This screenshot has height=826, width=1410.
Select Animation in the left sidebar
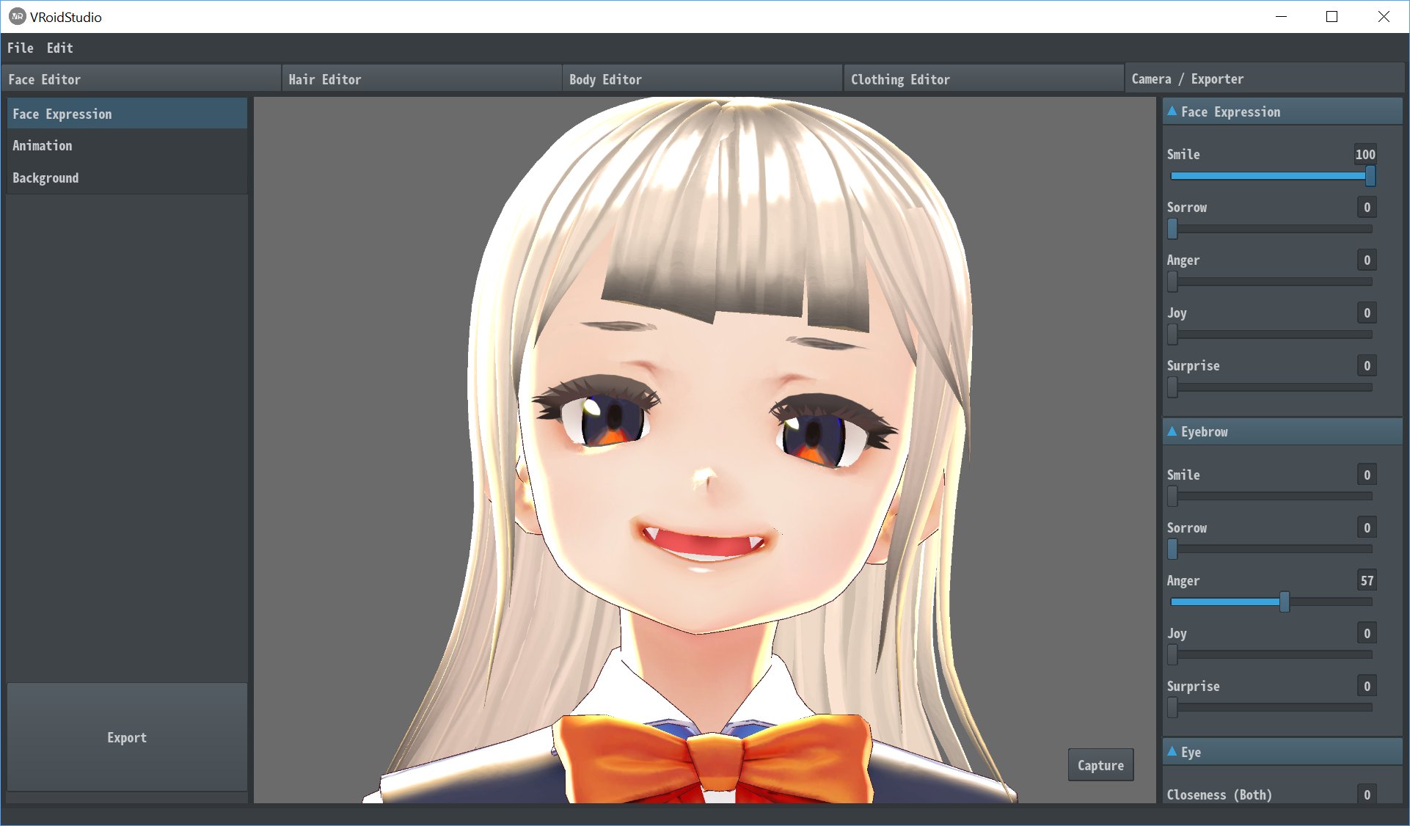[43, 145]
